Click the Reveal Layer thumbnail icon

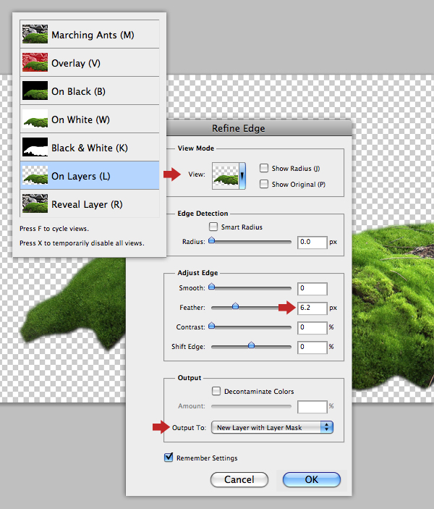pyautogui.click(x=35, y=203)
